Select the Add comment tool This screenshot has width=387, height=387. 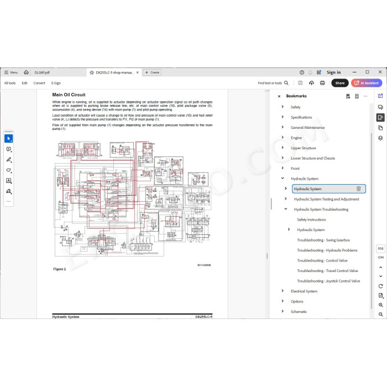coord(9,149)
